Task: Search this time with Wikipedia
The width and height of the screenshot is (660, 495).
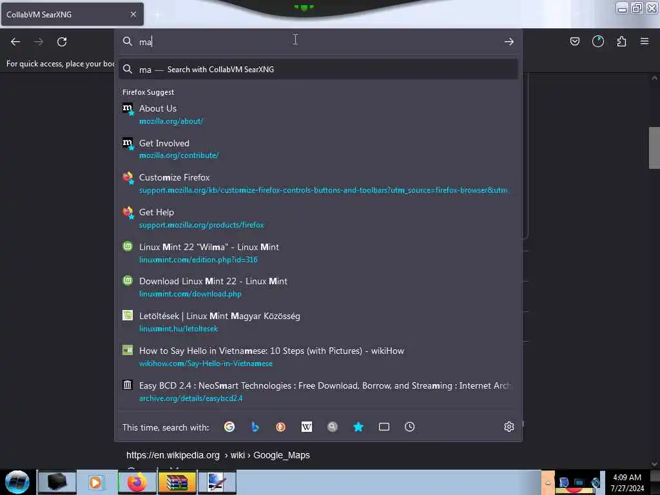Action: pyautogui.click(x=307, y=427)
